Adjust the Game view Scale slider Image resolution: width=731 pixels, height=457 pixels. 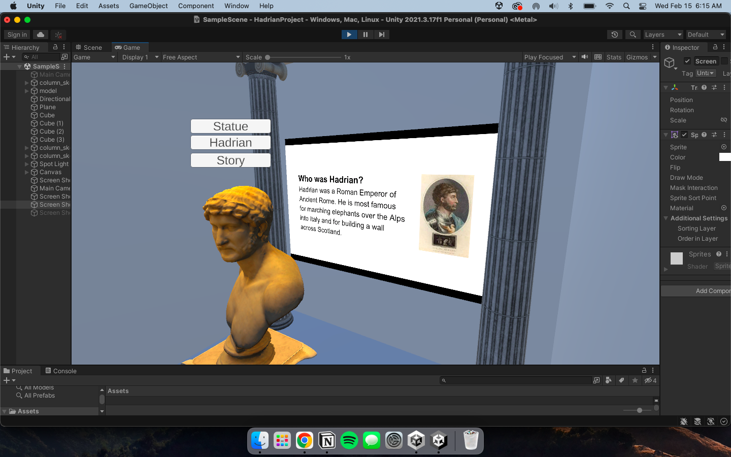pos(304,57)
